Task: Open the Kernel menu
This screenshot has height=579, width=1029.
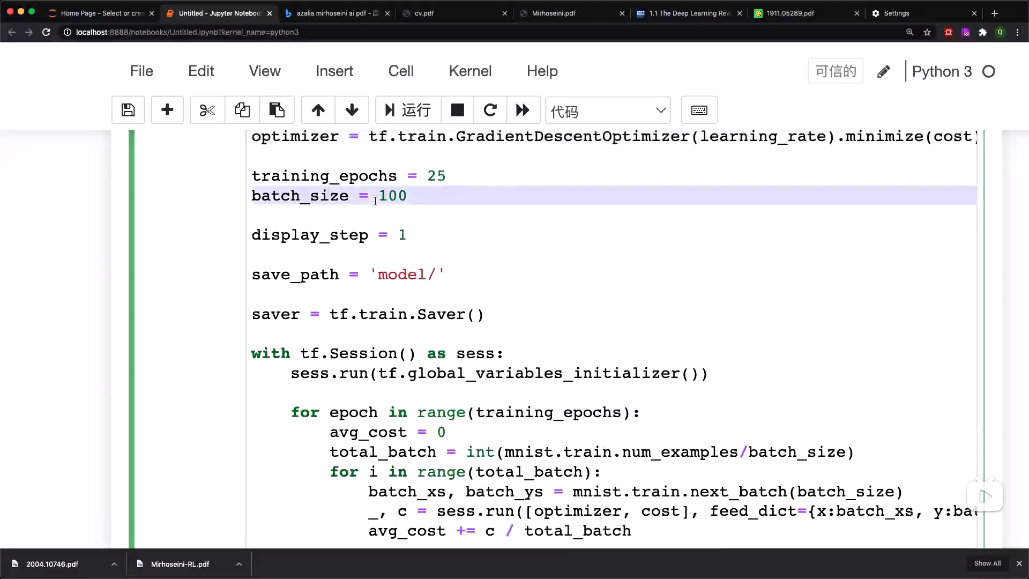Action: tap(470, 71)
